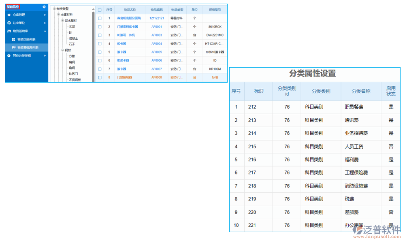Expand the 仓库管理 submenu arrow
This screenshot has height=243, width=405.
tap(45, 15)
